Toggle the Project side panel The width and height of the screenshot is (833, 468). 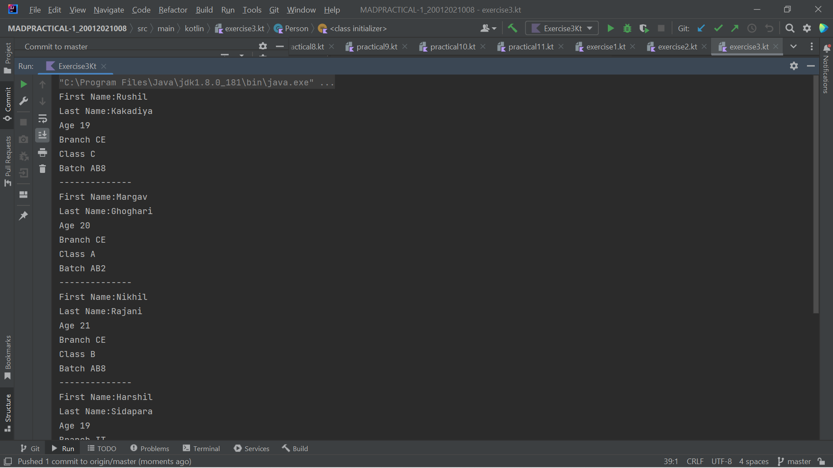(x=8, y=58)
